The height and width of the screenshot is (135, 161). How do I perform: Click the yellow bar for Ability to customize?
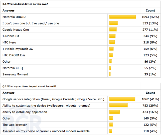119,106
